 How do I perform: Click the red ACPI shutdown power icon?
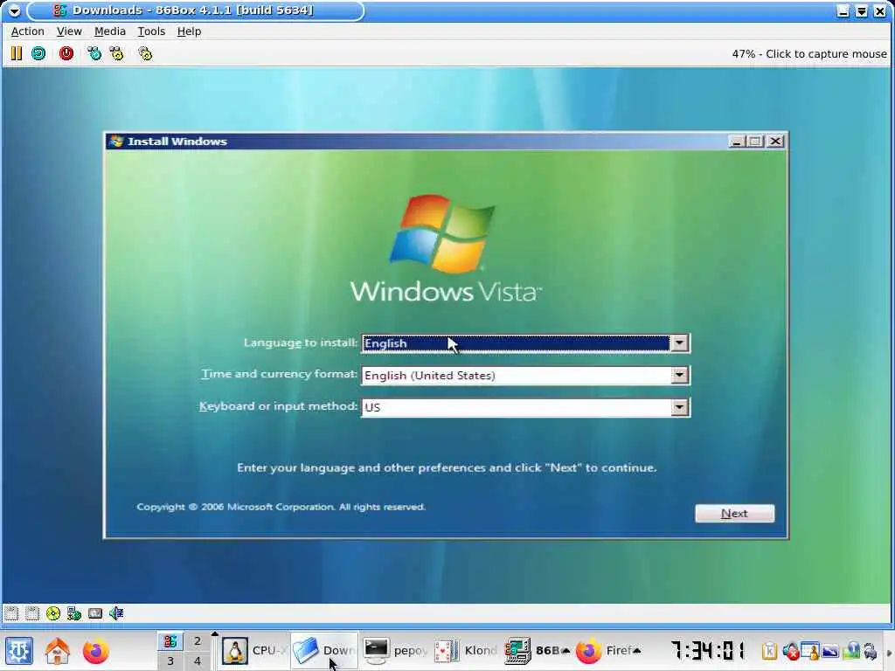(66, 53)
